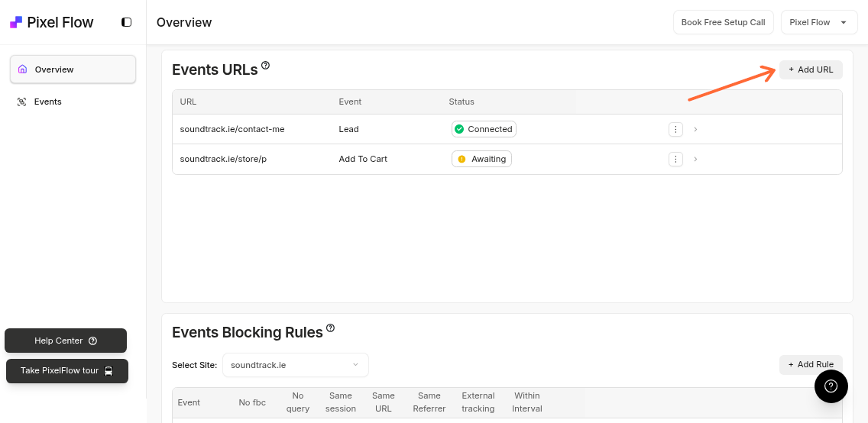Screen dimensions: 868x423
Task: Go to Events in the sidebar
Action: pos(47,102)
